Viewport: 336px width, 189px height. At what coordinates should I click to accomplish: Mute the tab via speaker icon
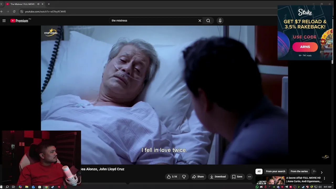click(38, 4)
